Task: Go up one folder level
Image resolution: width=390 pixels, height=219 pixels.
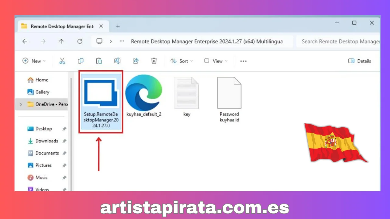Action: [62, 41]
